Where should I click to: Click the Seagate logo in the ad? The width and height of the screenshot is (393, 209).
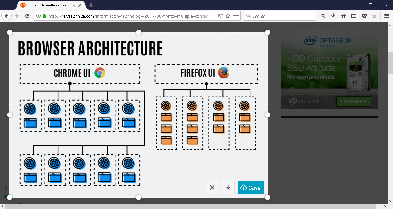[304, 101]
